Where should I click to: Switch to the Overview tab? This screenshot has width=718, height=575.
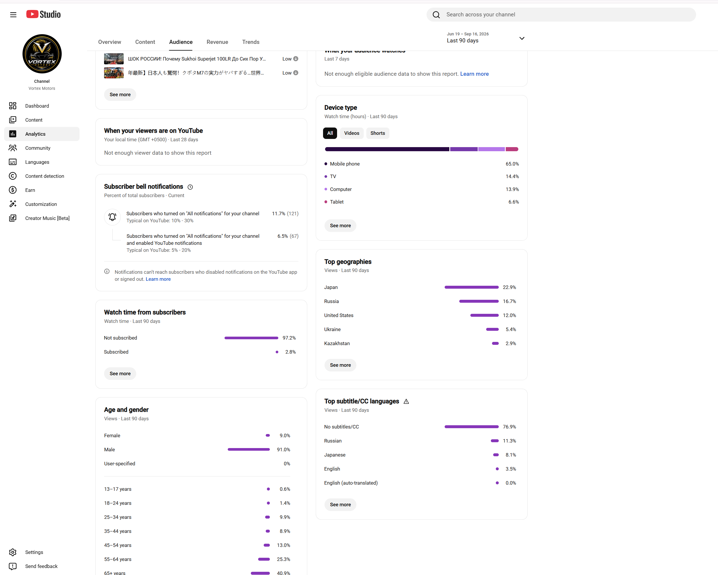(110, 42)
